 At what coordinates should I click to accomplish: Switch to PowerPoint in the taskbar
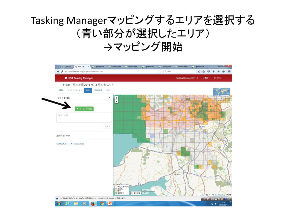tap(110, 204)
